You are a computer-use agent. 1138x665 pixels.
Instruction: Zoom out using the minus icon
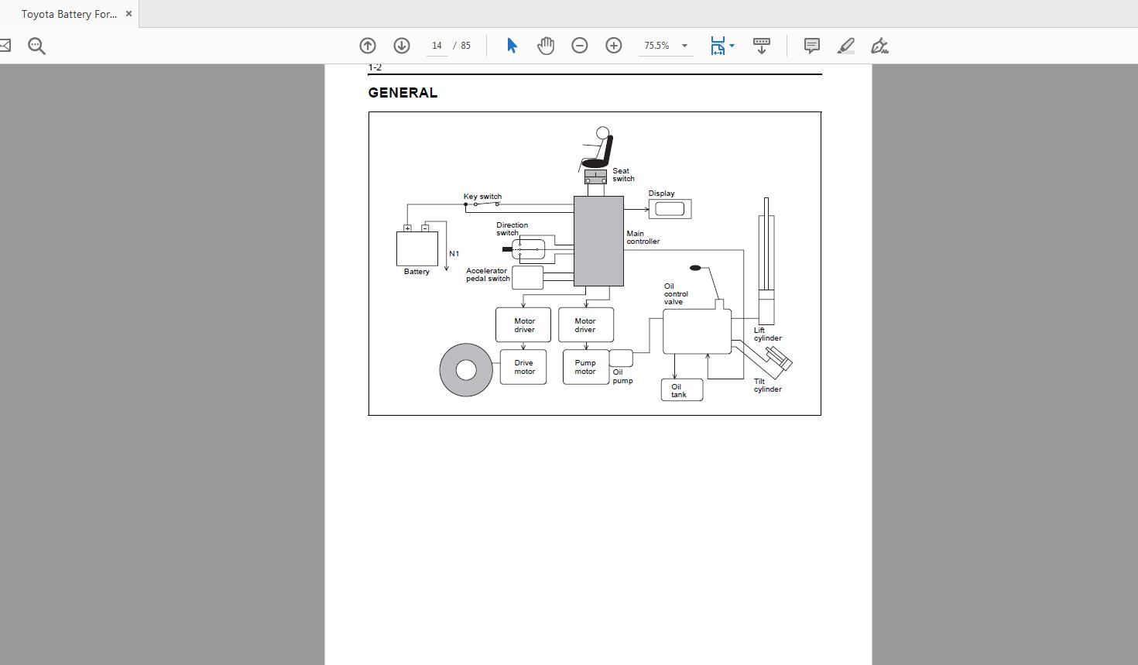pyautogui.click(x=580, y=46)
